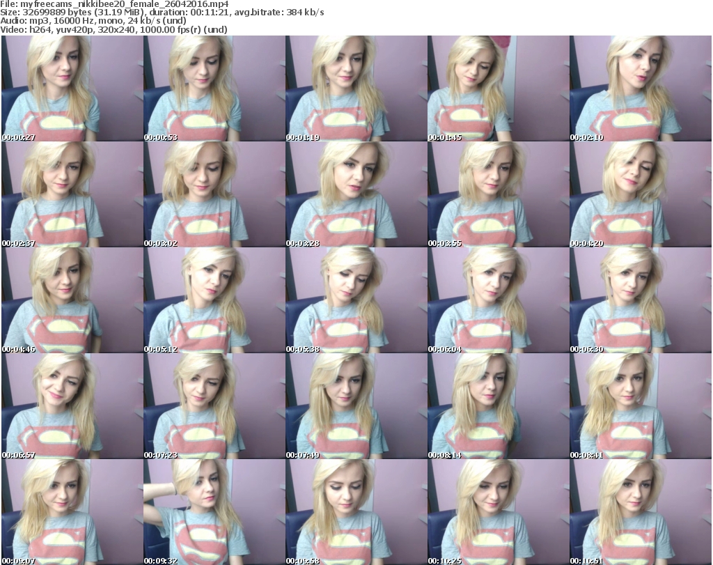Open the frame timestamped 00:04:46

click(x=72, y=300)
